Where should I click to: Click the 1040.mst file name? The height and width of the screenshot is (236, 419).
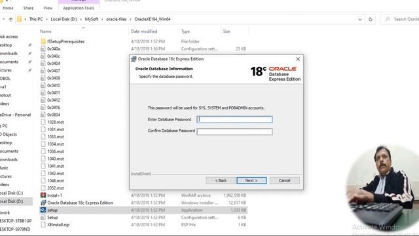[56, 159]
